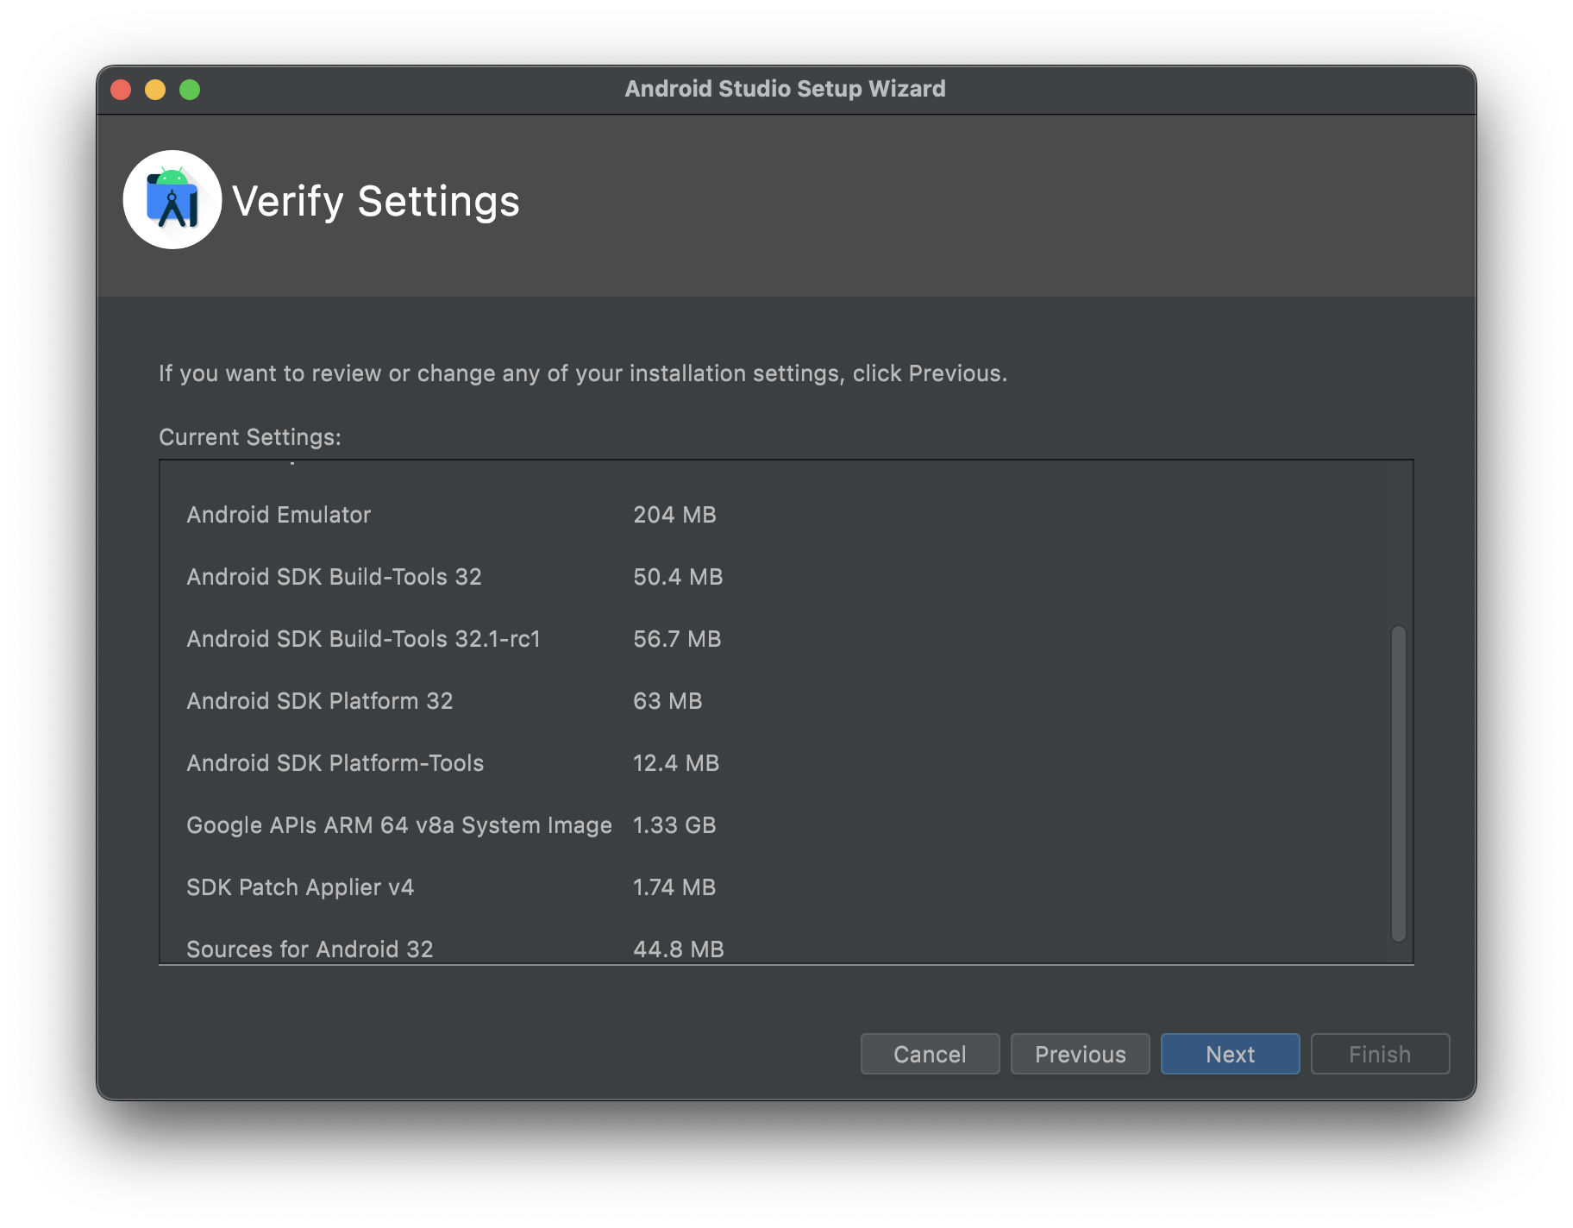
Task: Close the Setup Wizard window
Action: coord(121,90)
